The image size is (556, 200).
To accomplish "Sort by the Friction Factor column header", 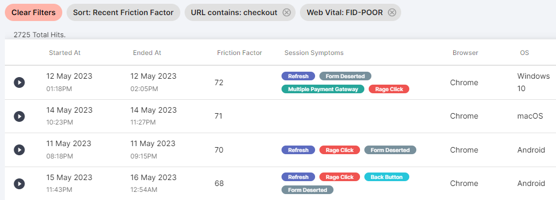I will (239, 53).
